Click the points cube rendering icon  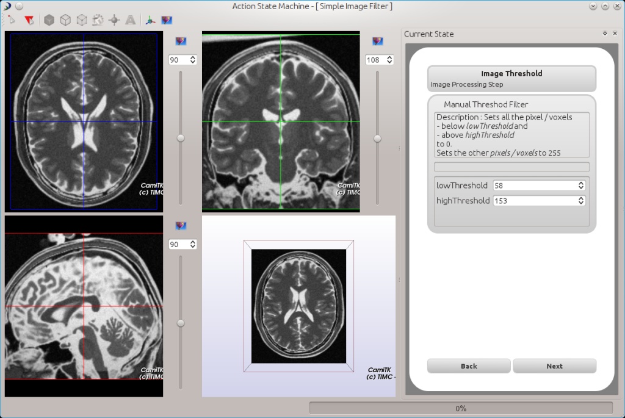pos(81,20)
